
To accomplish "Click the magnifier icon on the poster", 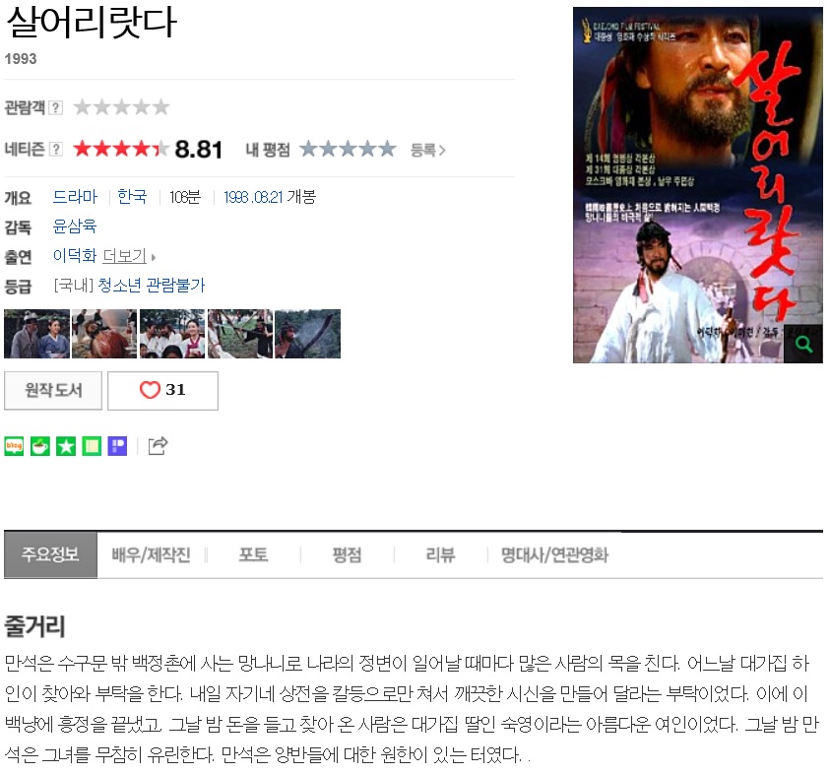I will click(x=803, y=344).
